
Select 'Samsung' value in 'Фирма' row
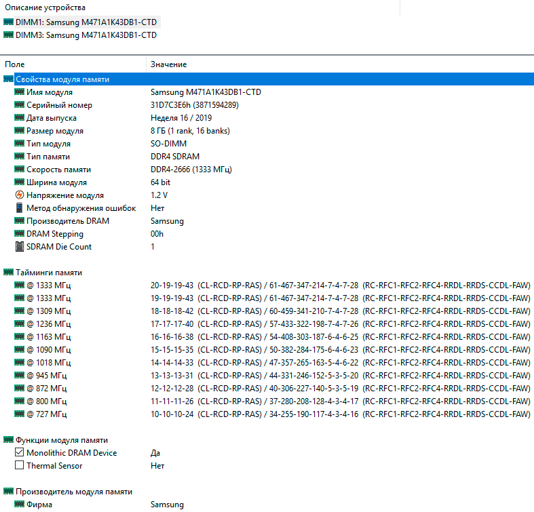tap(167, 505)
